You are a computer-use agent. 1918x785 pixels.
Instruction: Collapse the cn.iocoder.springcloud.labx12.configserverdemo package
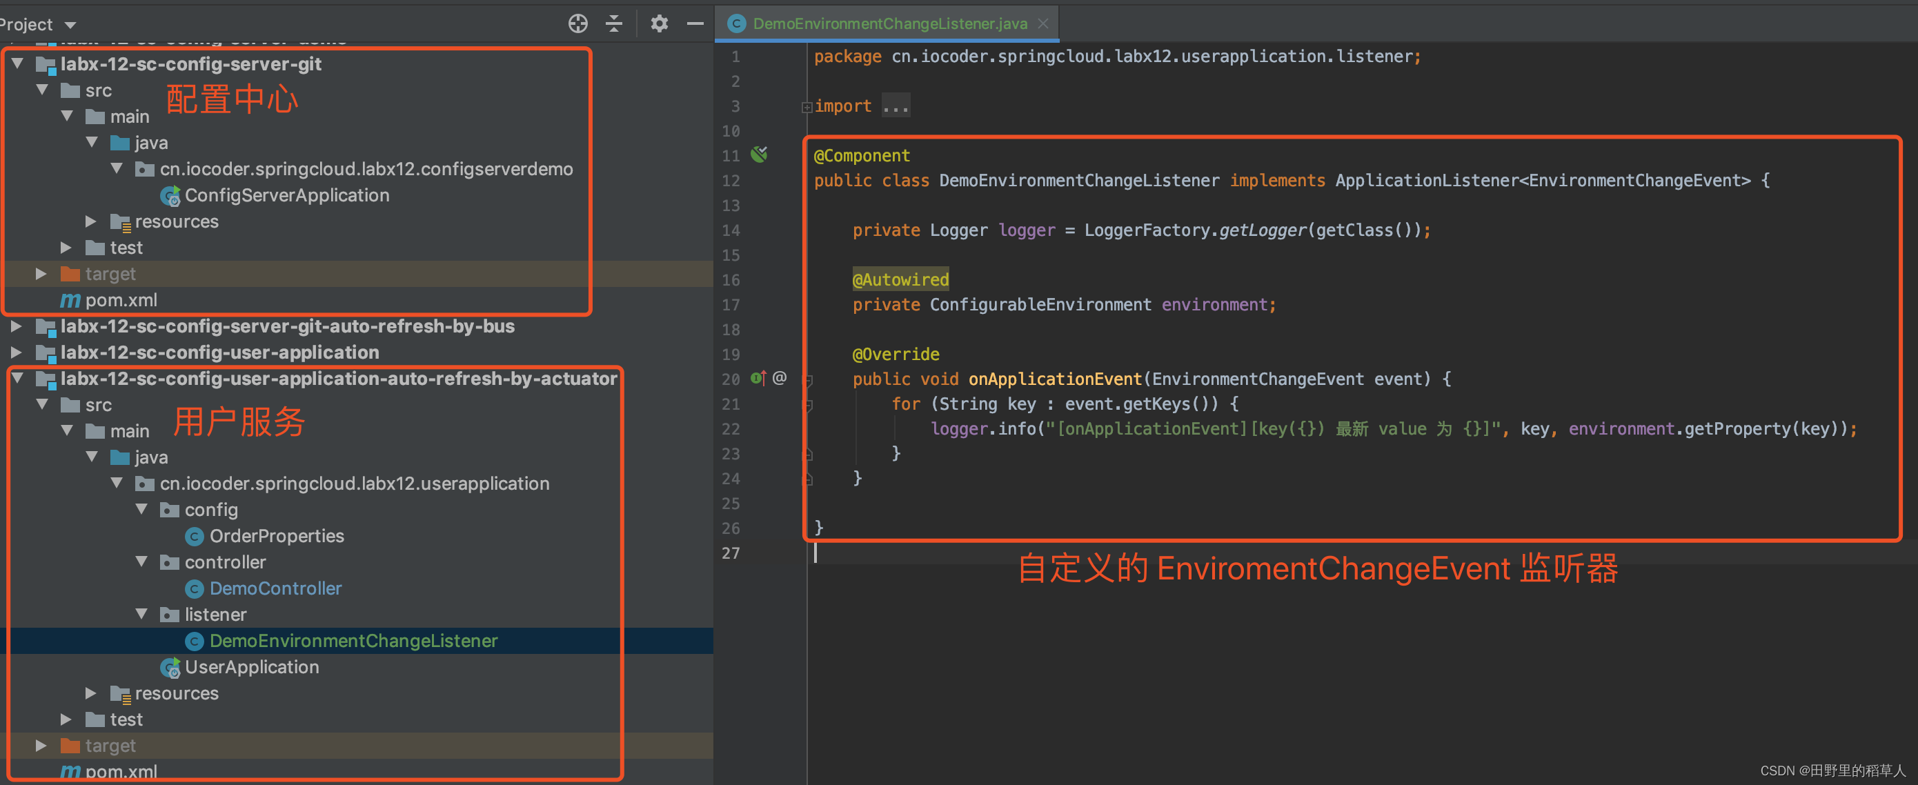point(117,169)
